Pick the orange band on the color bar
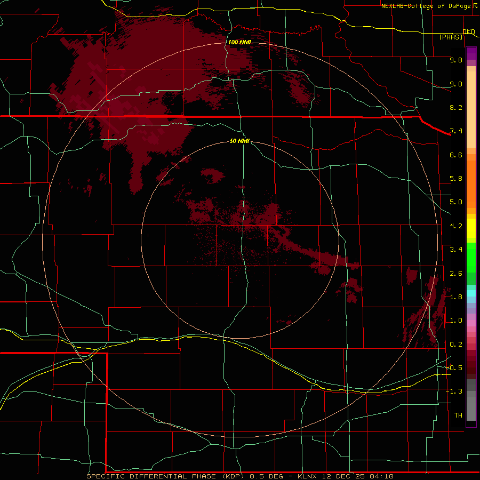The image size is (480, 480). (471, 183)
